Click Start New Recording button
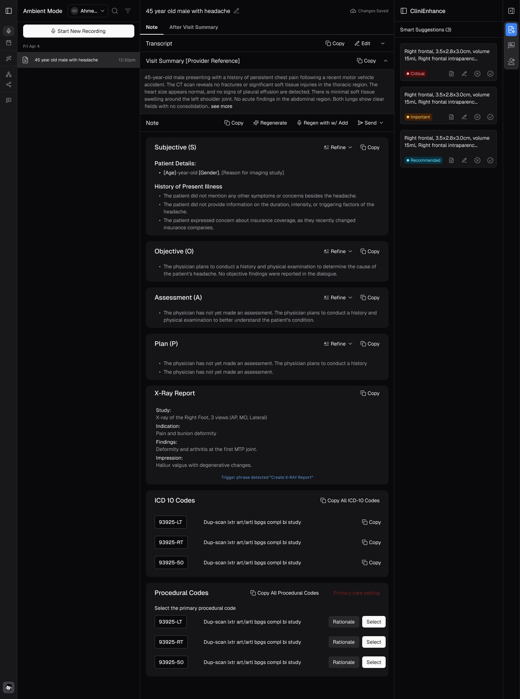Image resolution: width=520 pixels, height=699 pixels. coord(79,31)
